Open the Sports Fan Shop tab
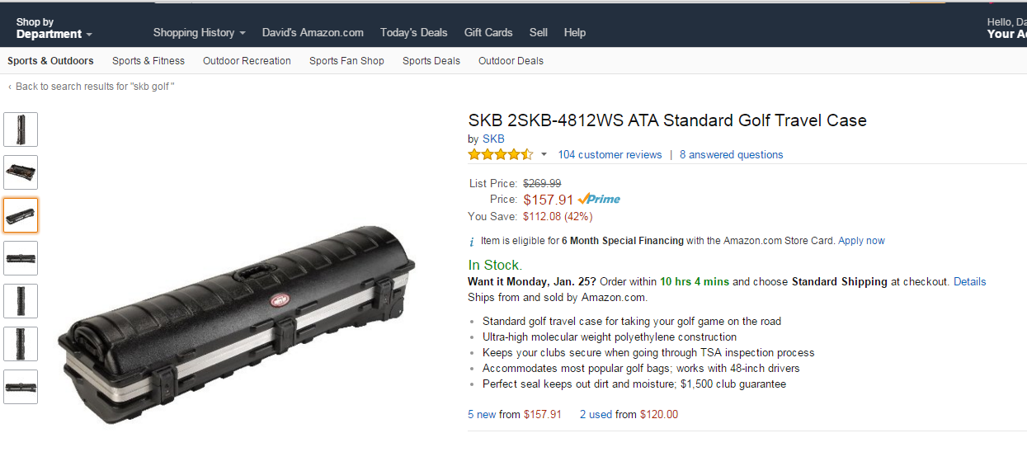Image resolution: width=1027 pixels, height=452 pixels. point(346,61)
